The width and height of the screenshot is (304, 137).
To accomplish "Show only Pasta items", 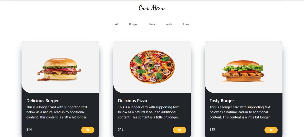I will coord(169,24).
